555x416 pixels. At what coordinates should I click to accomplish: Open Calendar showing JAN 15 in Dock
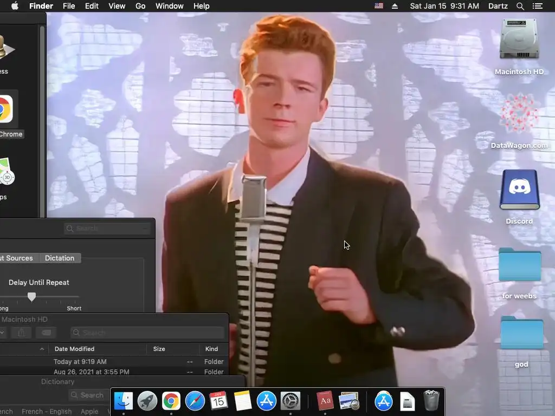219,401
